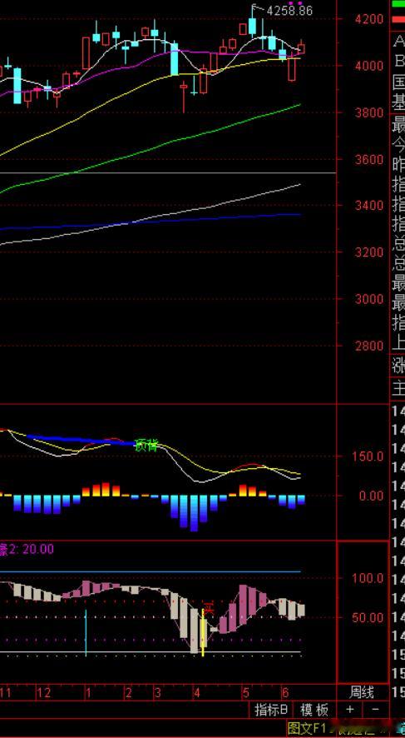Click the last red candlestick
The height and width of the screenshot is (738, 405).
click(x=301, y=48)
